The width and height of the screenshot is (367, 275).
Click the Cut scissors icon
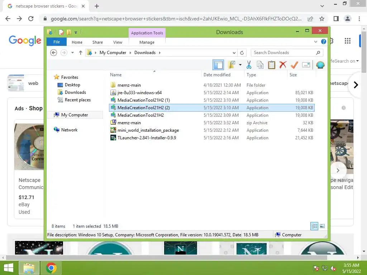point(249,65)
